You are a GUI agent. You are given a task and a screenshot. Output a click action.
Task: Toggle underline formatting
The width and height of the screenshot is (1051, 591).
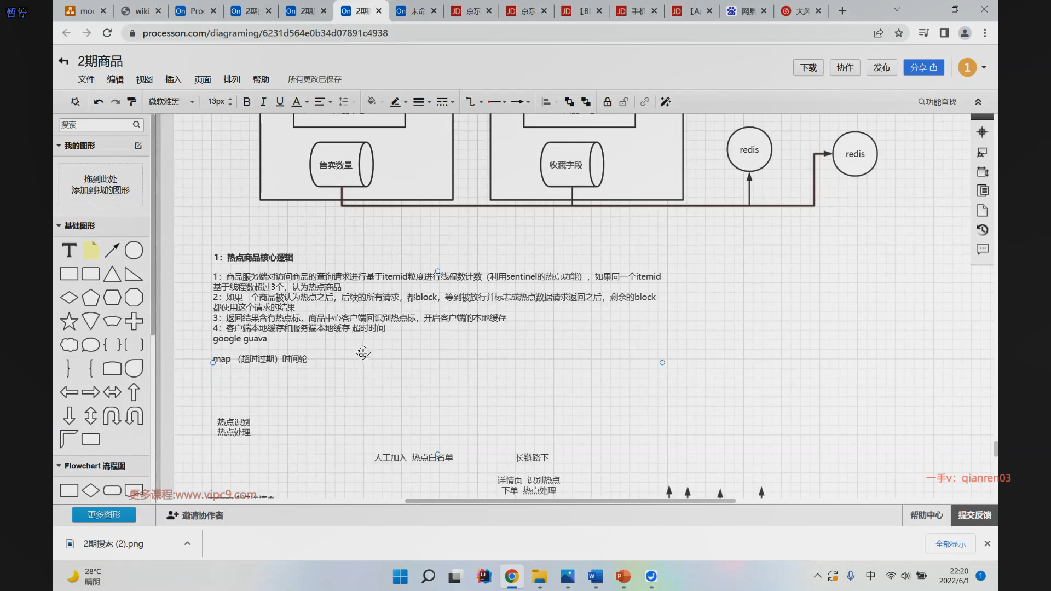(280, 102)
